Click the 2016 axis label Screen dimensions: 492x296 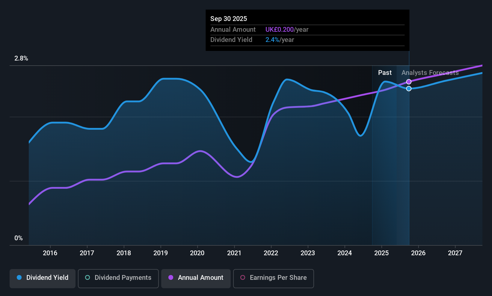pyautogui.click(x=50, y=253)
